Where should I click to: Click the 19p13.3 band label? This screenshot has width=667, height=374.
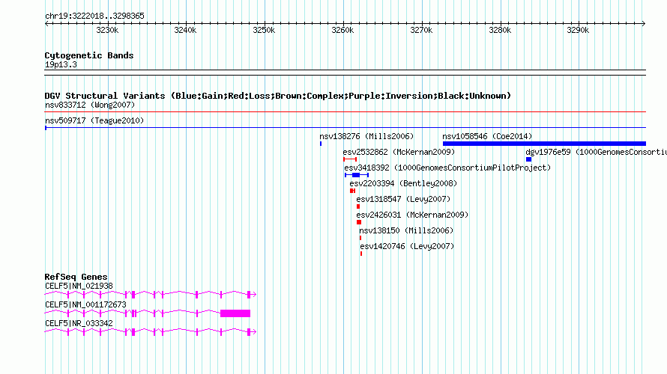61,64
